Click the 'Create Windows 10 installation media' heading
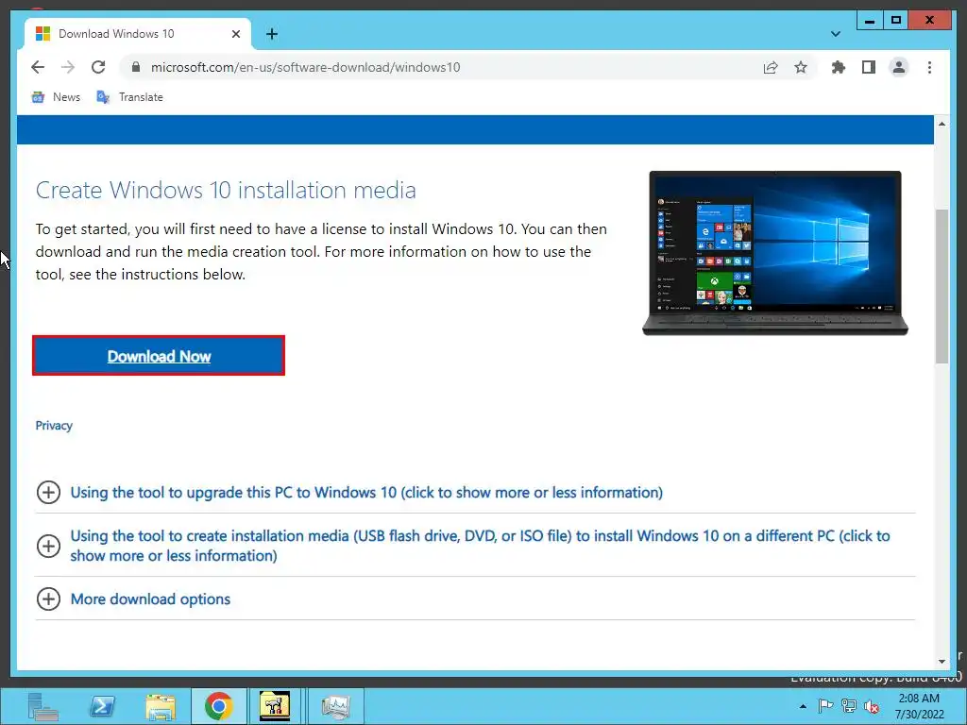This screenshot has width=967, height=725. 226,190
